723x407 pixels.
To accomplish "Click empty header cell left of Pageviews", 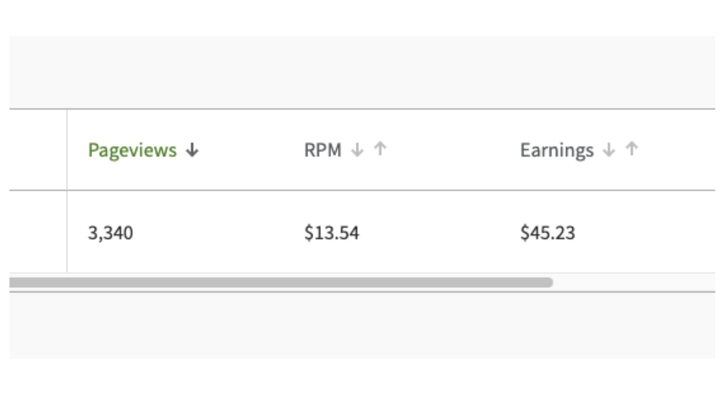I will click(x=38, y=150).
